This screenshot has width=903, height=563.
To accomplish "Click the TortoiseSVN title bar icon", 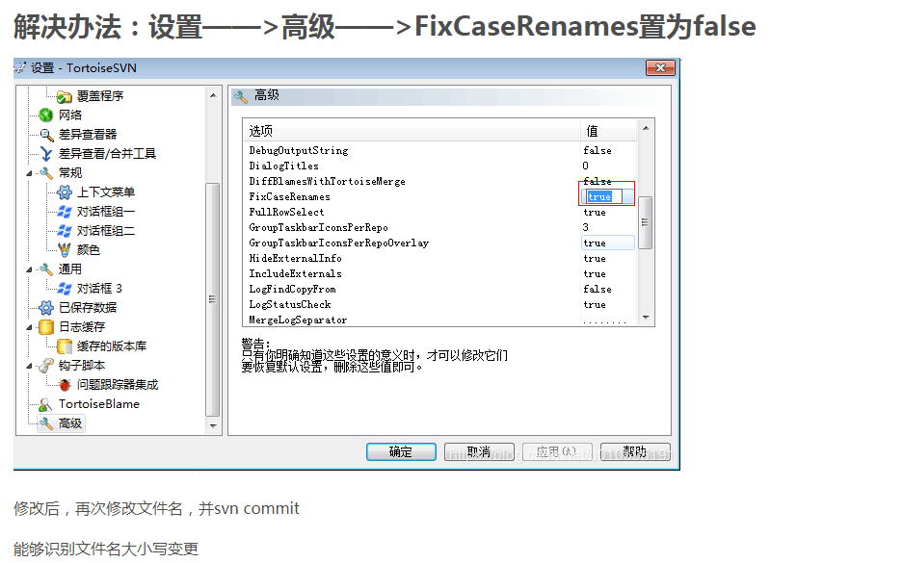I will [x=19, y=68].
